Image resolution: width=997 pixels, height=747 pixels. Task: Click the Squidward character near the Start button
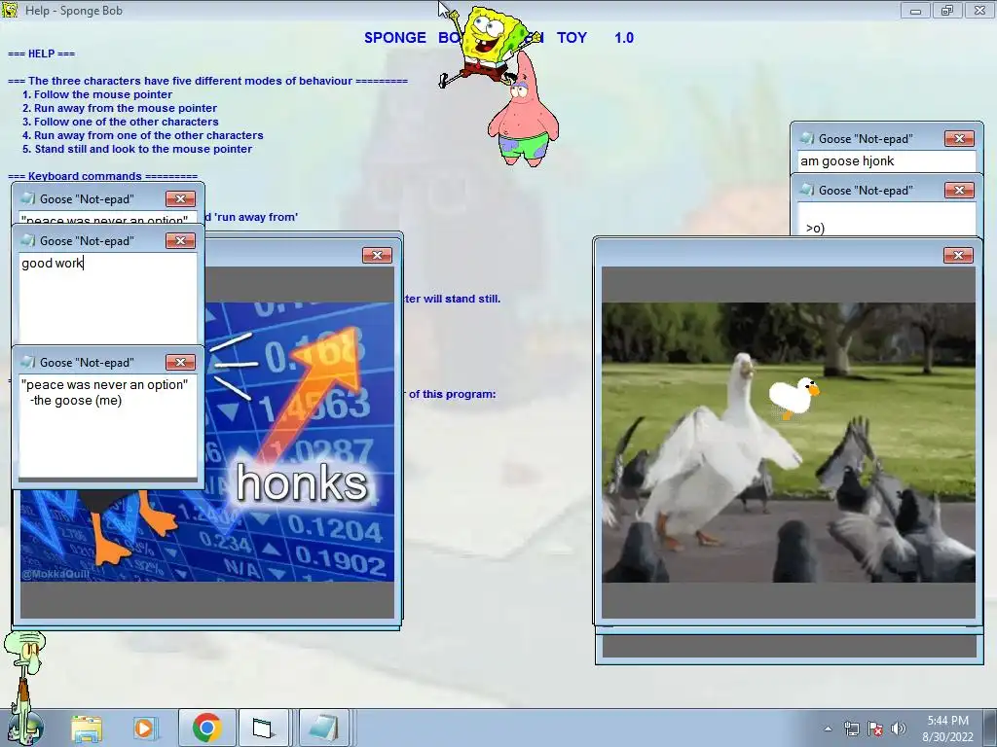25,686
